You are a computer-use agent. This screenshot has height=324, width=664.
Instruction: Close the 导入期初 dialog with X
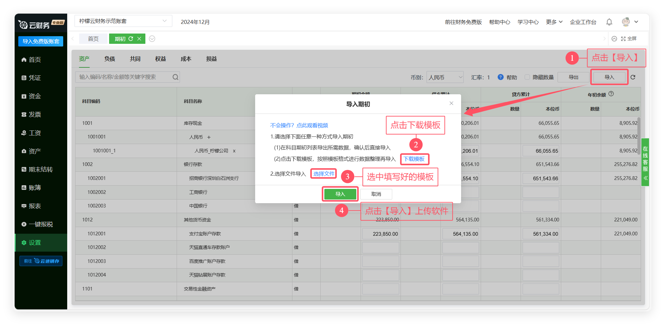451,103
